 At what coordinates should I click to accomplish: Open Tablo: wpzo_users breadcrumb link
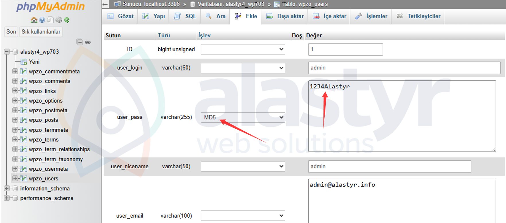tap(305, 4)
